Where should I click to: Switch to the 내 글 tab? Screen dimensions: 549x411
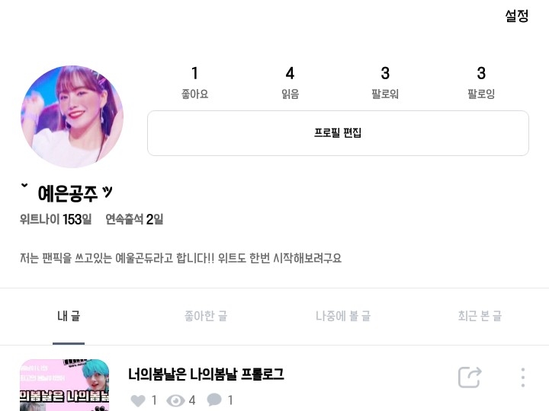point(69,316)
